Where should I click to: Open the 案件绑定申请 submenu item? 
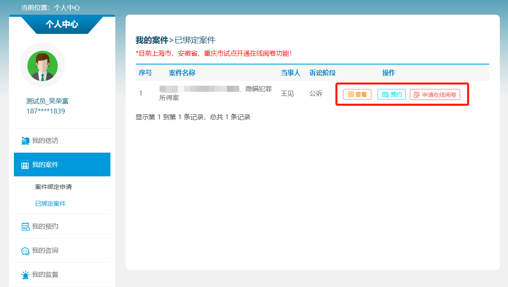tap(53, 187)
